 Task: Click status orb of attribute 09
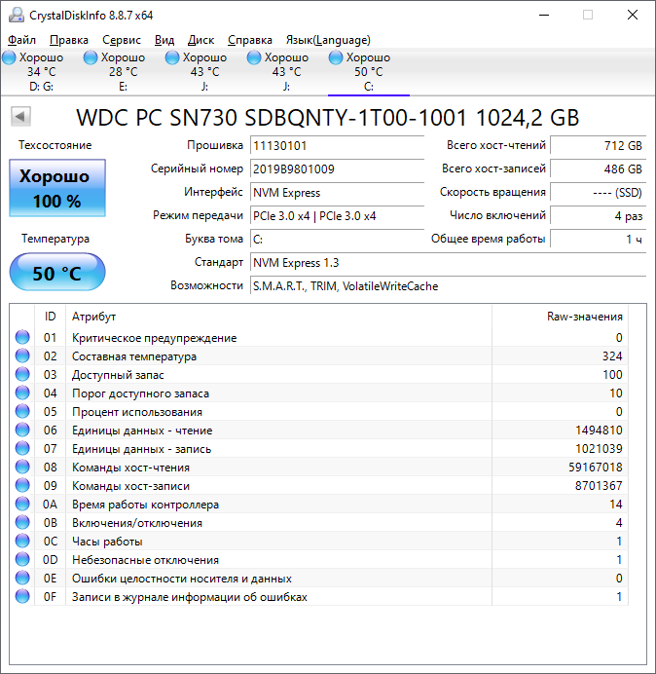[22, 485]
